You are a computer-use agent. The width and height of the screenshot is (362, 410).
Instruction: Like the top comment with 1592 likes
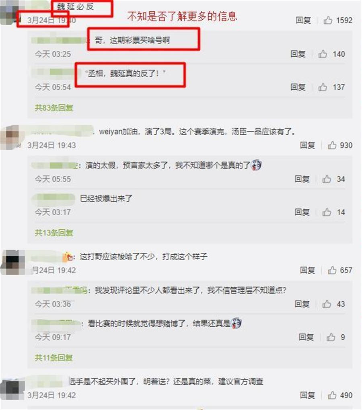coord(328,20)
